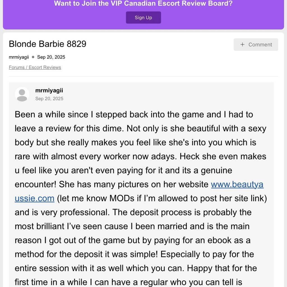Open author mrmiyagii below the thread title
Image resolution: width=287 pixels, height=287 pixels.
click(19, 57)
